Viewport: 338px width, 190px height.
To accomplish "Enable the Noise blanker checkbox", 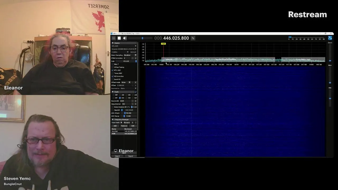I will pyautogui.click(x=112, y=107).
